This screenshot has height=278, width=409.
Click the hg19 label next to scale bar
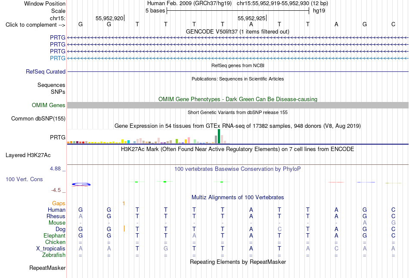(x=319, y=11)
